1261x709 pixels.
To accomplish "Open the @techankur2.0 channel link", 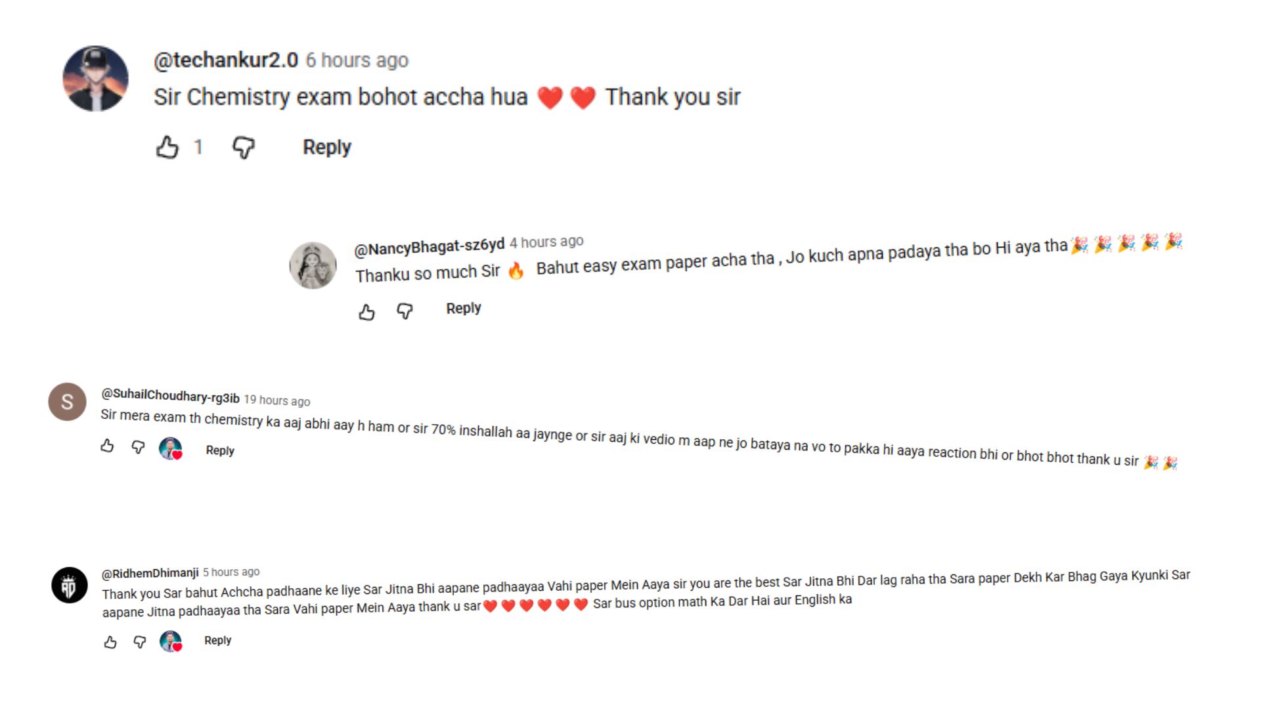I will click(x=225, y=60).
